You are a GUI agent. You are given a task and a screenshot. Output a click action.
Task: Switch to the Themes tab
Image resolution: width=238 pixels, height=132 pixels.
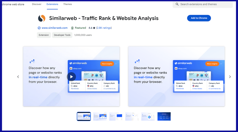point(68,4)
